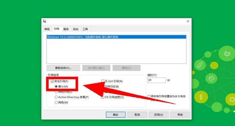This screenshot has width=235, height=126.
Task: Check 将所有引导设置设为永久有效 option
Action: pyautogui.click(x=149, y=96)
